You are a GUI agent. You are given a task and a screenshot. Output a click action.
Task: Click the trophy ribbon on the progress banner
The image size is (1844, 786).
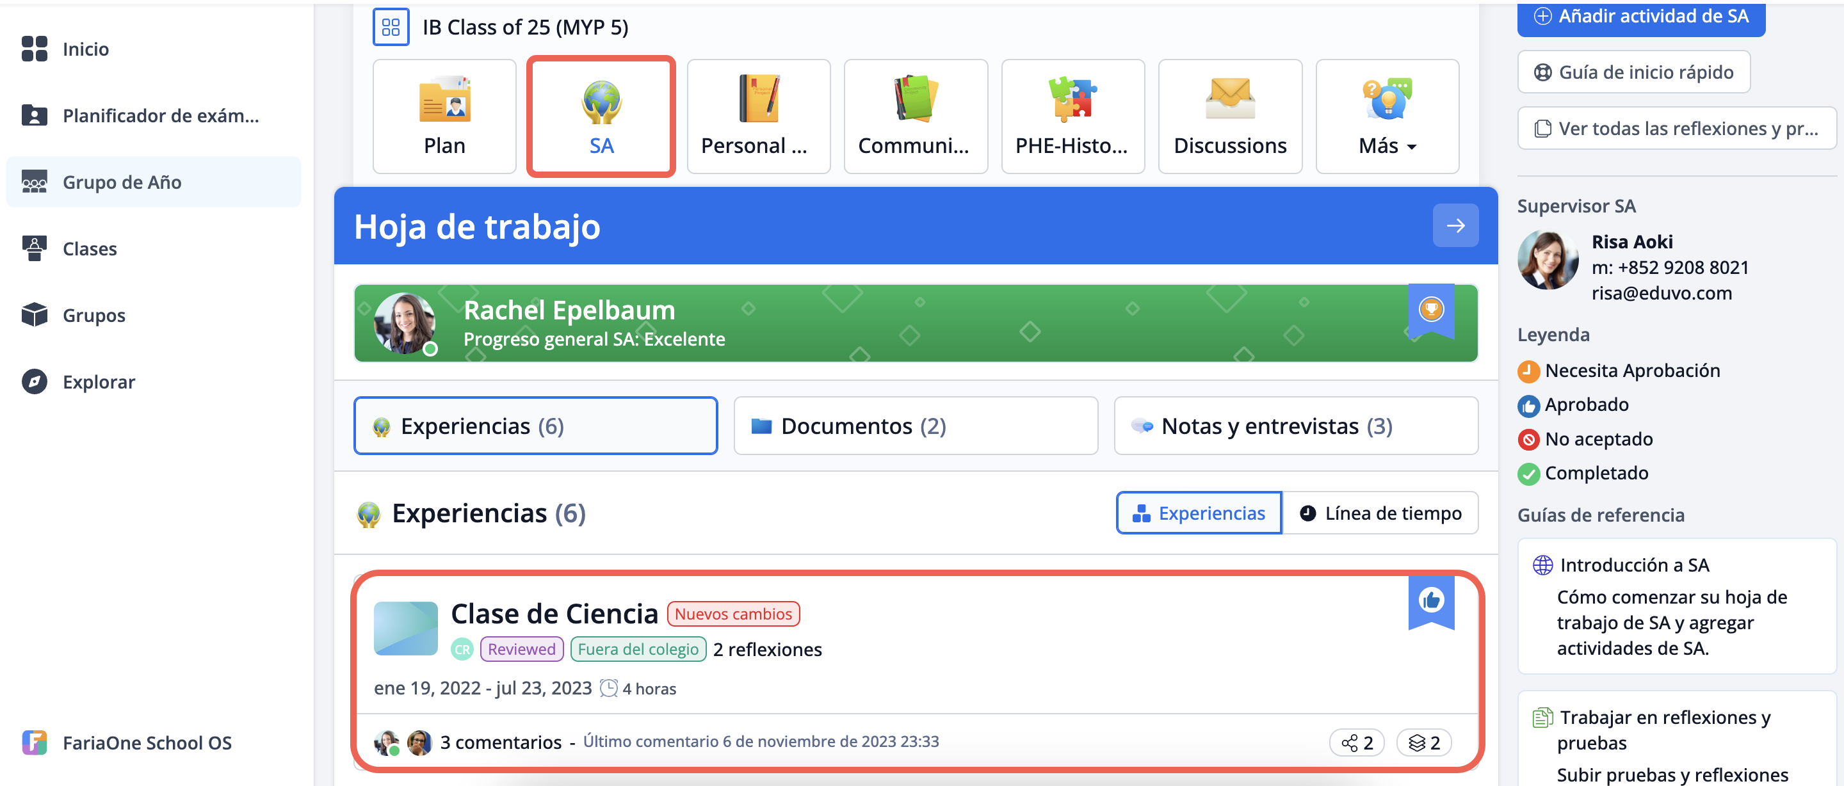coord(1430,310)
